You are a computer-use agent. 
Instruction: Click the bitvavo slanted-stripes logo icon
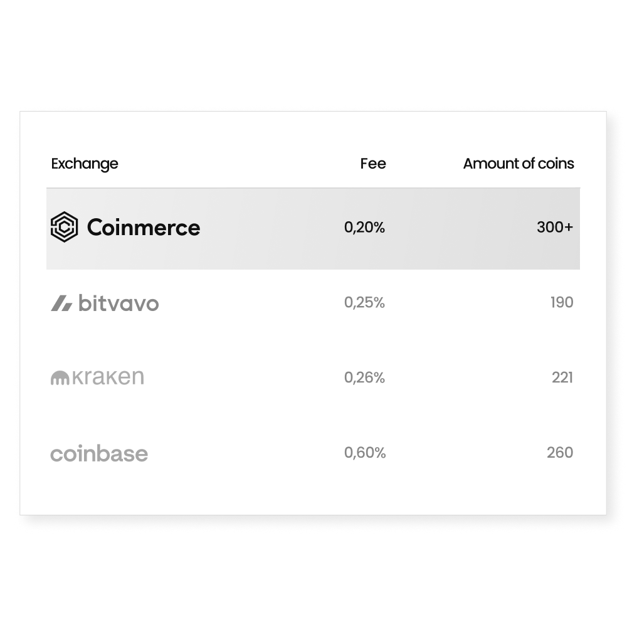click(x=61, y=304)
